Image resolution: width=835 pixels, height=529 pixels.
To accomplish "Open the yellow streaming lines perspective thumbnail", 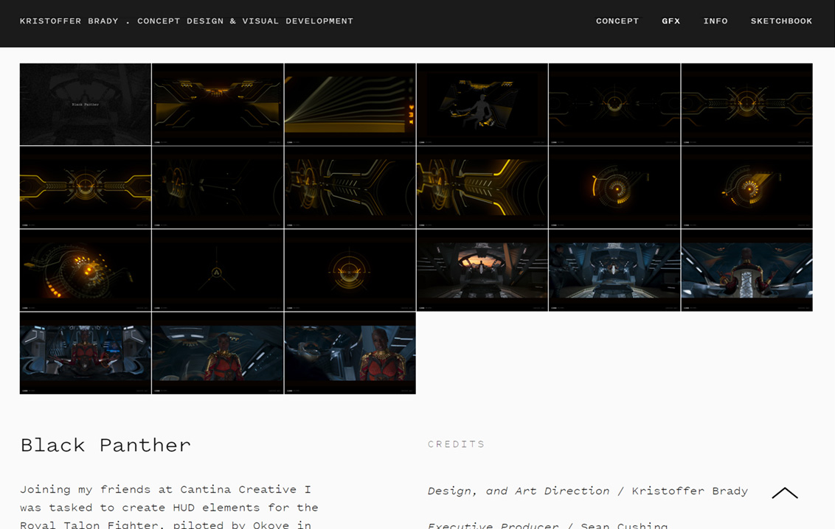I will coord(350,104).
